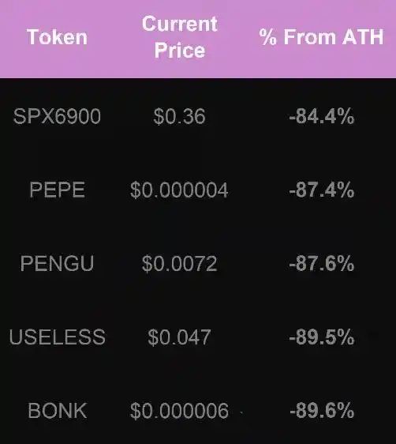Click the $0.000006 price for BONK

(179, 411)
